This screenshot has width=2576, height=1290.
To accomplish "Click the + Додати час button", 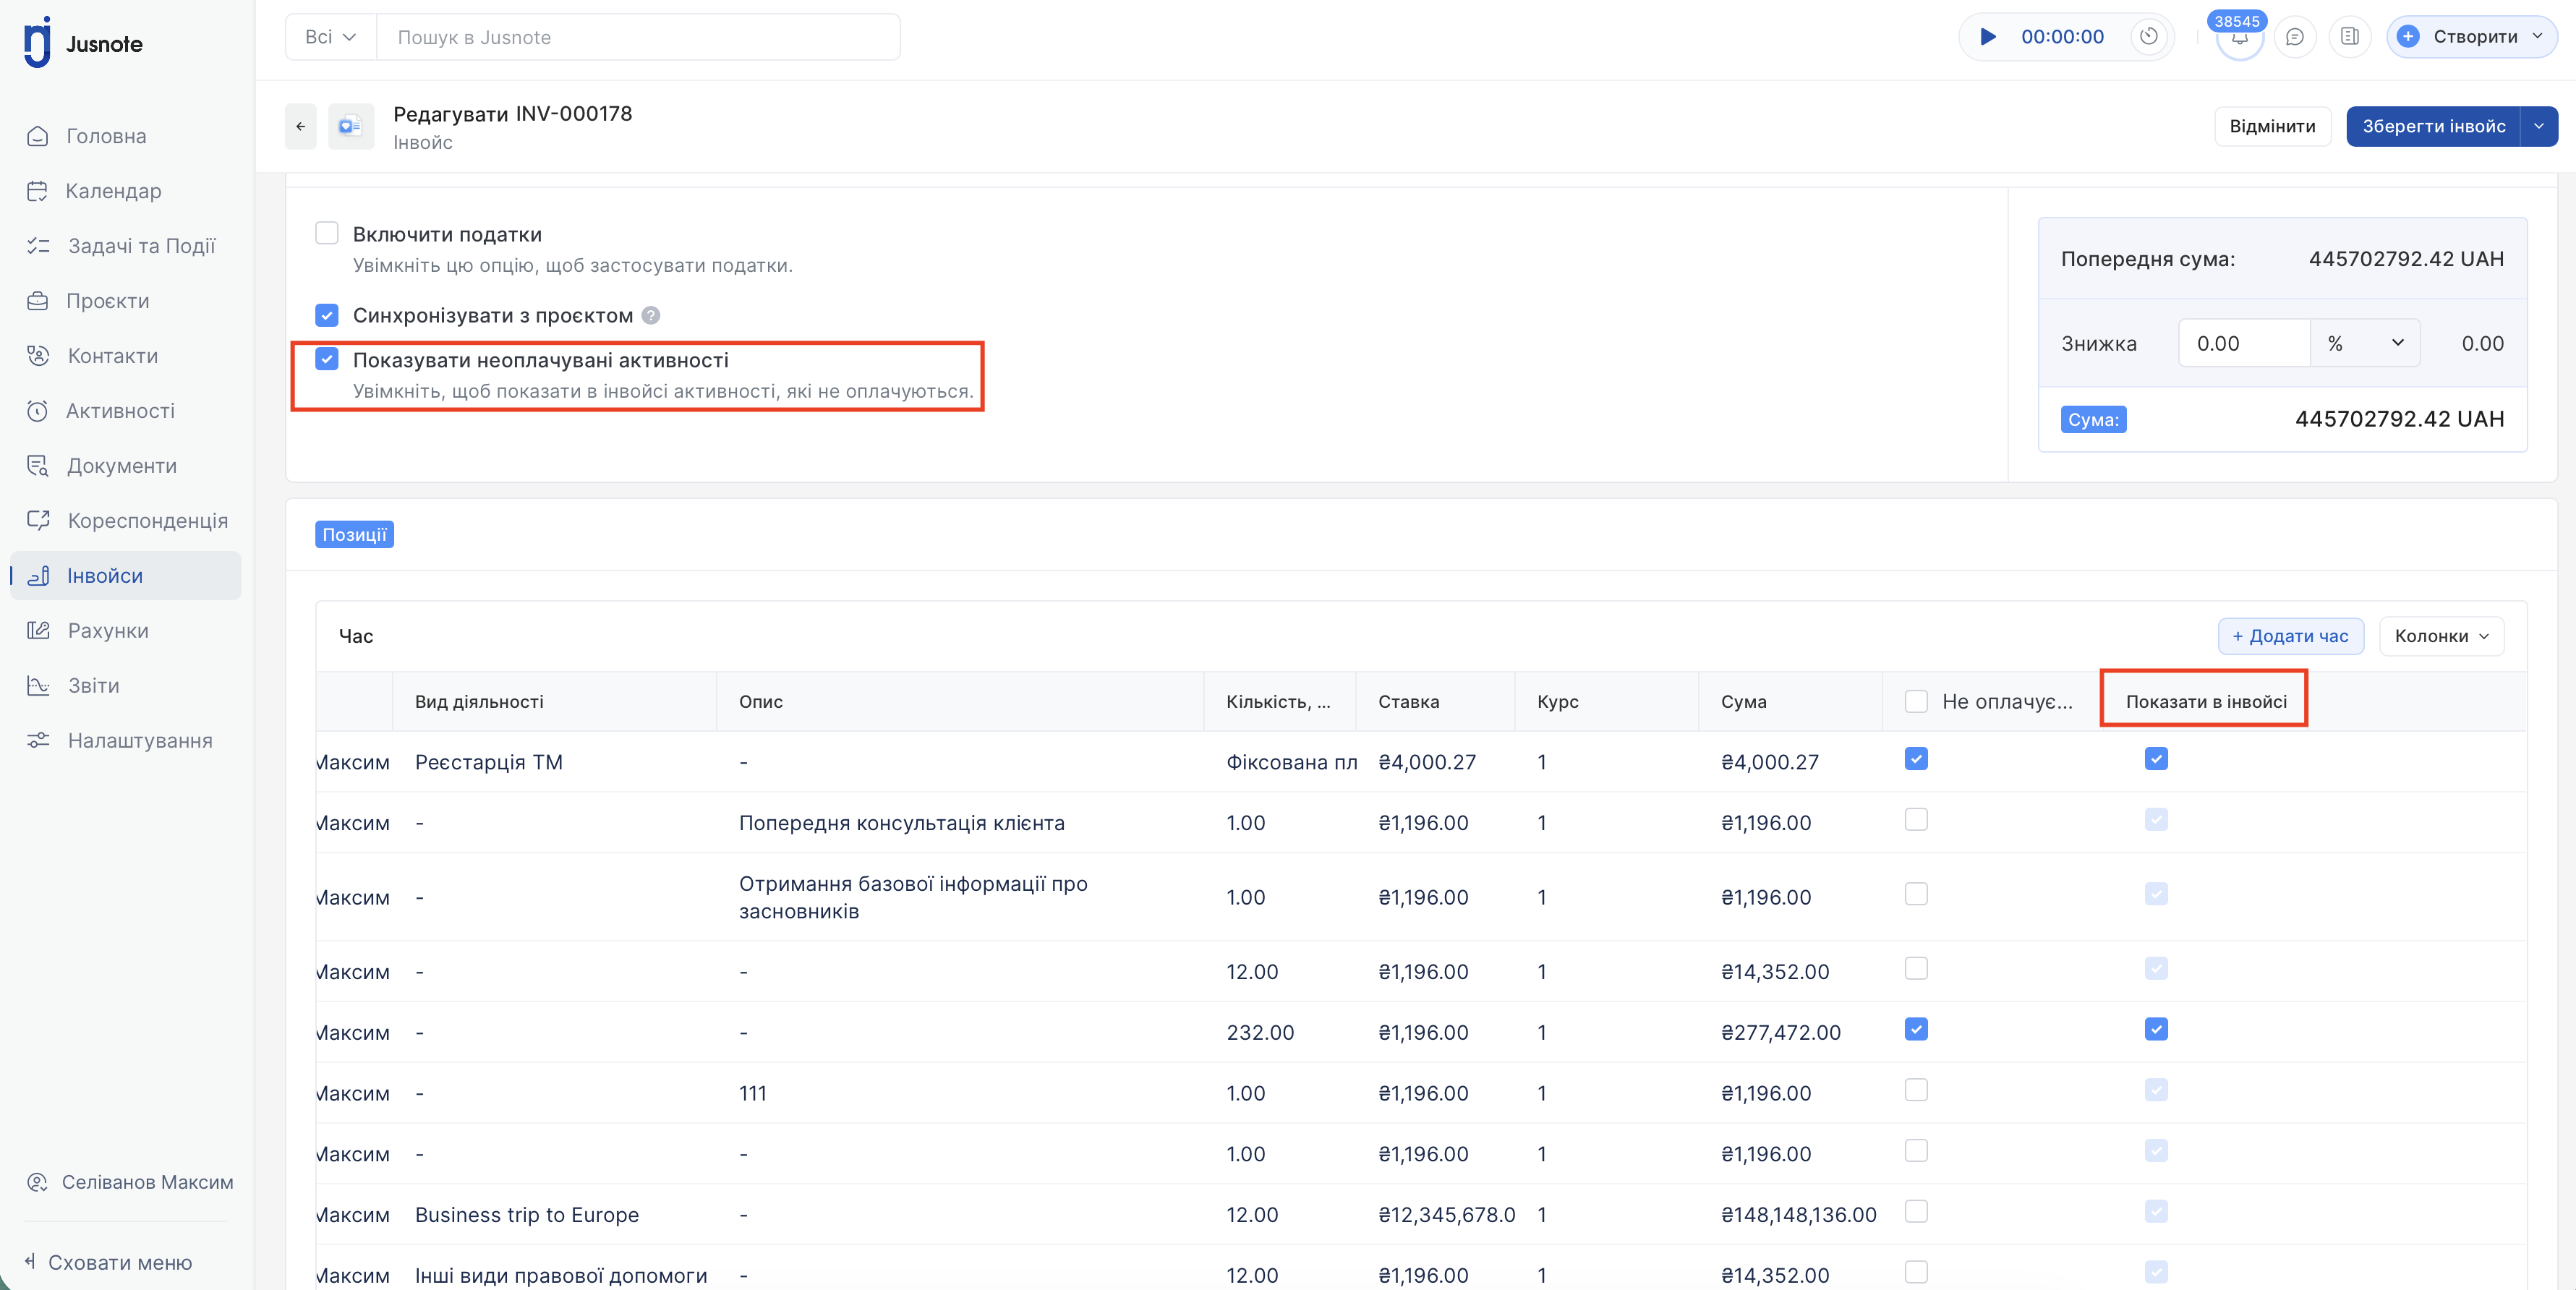I will point(2290,636).
